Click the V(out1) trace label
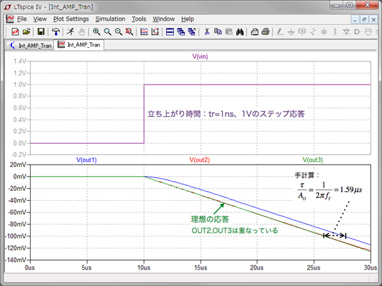The width and height of the screenshot is (382, 286). tap(87, 160)
